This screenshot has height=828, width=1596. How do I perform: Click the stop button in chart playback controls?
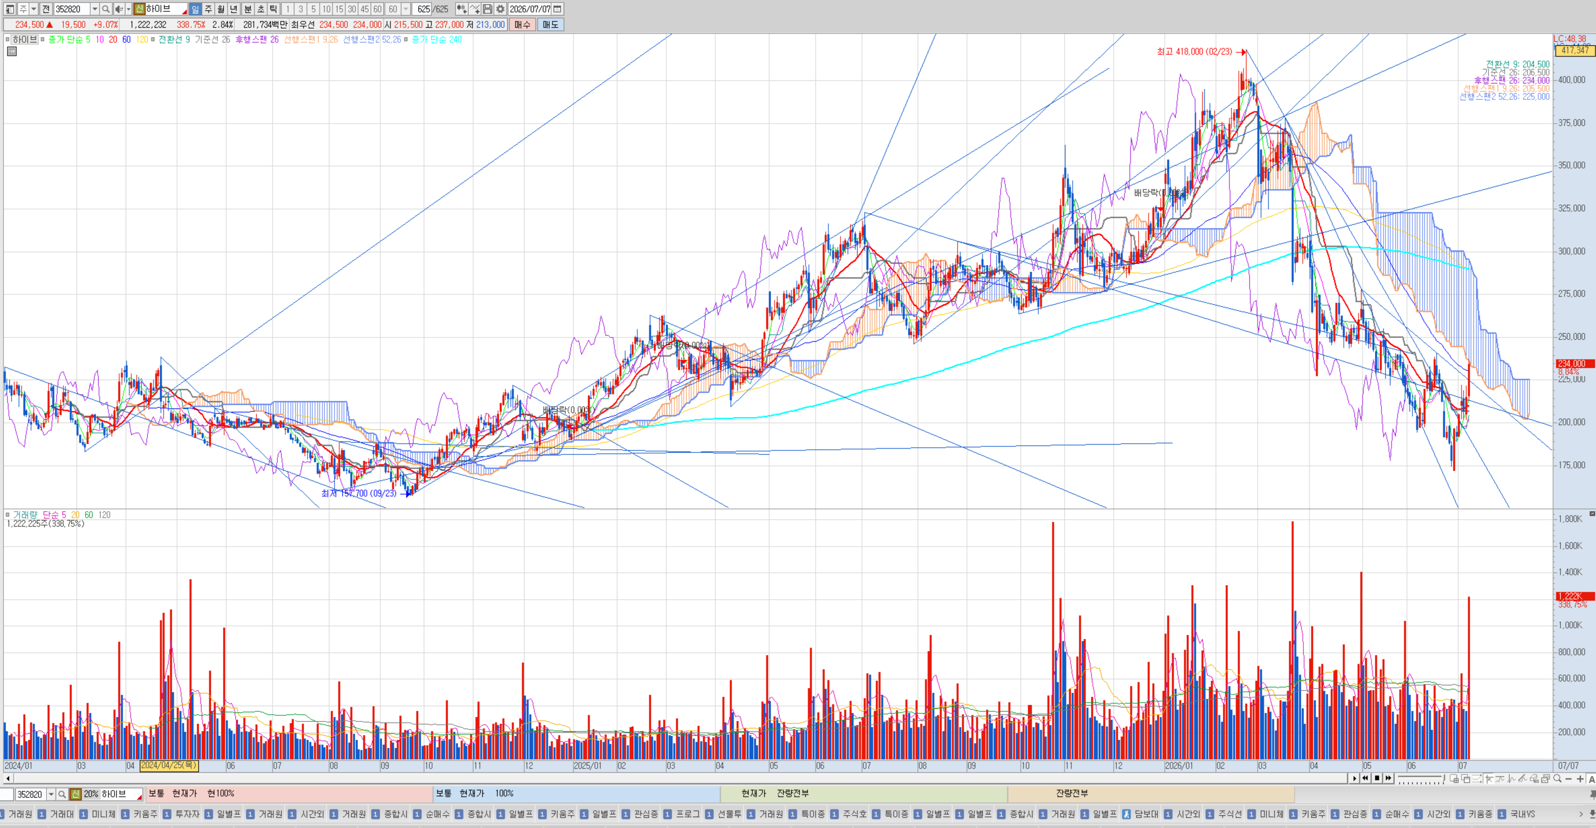(1377, 778)
